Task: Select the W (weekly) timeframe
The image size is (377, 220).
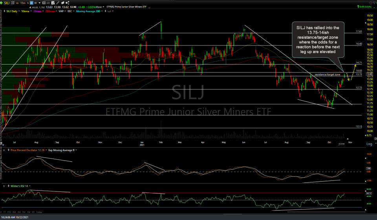Action: 35,3
